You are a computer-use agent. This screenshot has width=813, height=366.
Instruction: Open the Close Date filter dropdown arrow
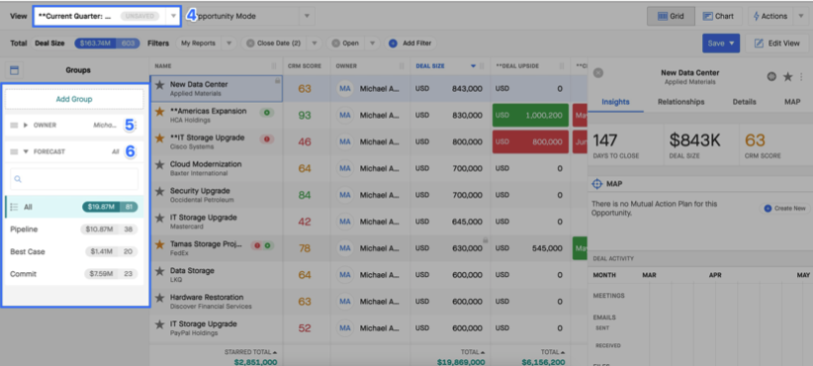(x=314, y=44)
